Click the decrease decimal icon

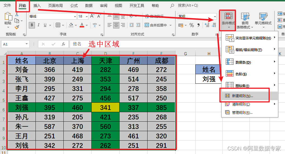click(x=214, y=25)
